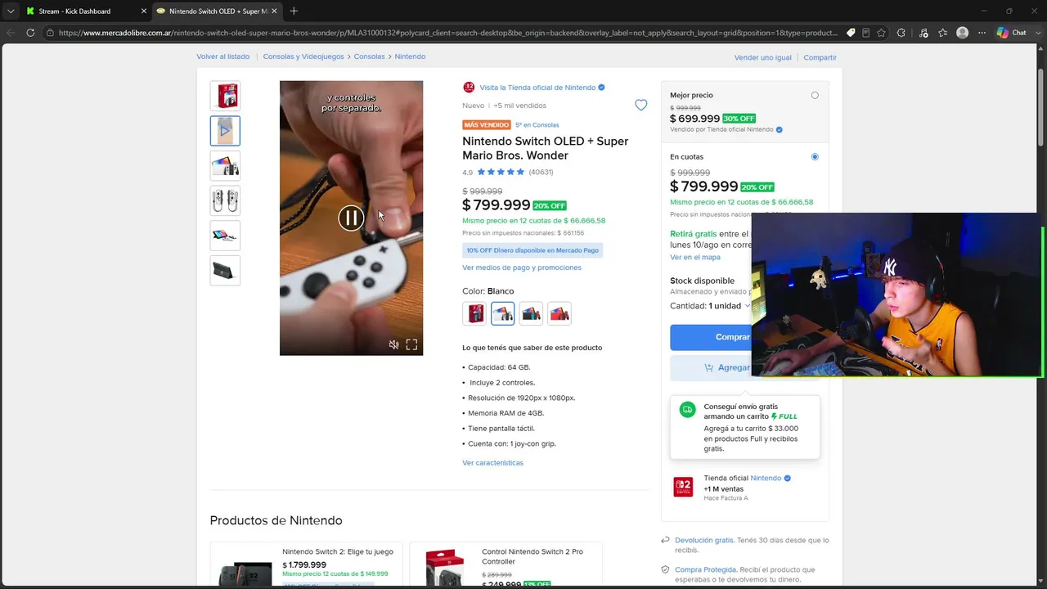This screenshot has height=589, width=1047.
Task: Unmute the product video
Action: pyautogui.click(x=393, y=344)
